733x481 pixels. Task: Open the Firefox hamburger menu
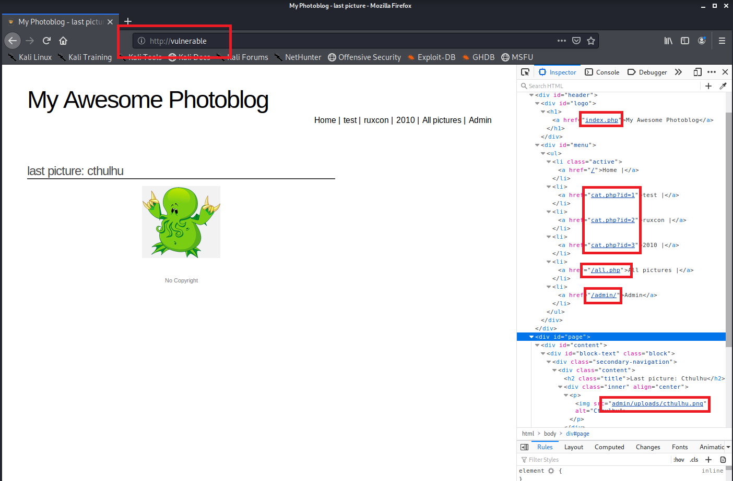click(x=722, y=41)
